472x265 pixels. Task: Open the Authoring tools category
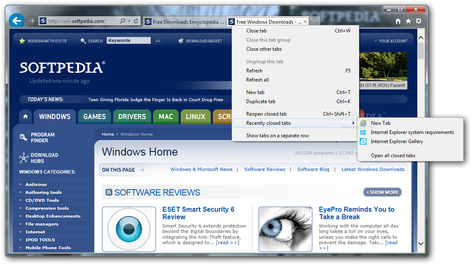tap(44, 192)
